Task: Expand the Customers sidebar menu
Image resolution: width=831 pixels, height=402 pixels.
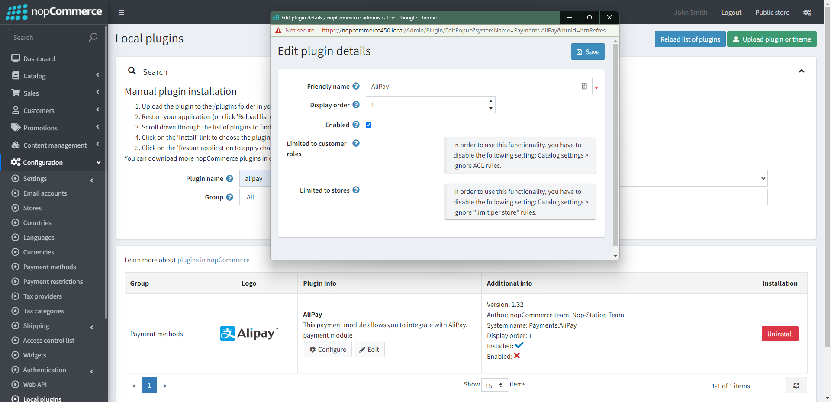Action: 54,110
